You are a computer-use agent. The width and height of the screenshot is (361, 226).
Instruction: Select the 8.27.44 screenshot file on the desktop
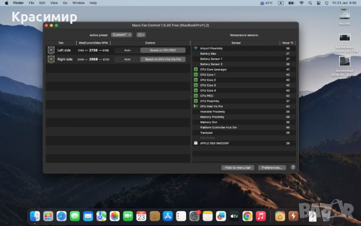pyautogui.click(x=345, y=43)
